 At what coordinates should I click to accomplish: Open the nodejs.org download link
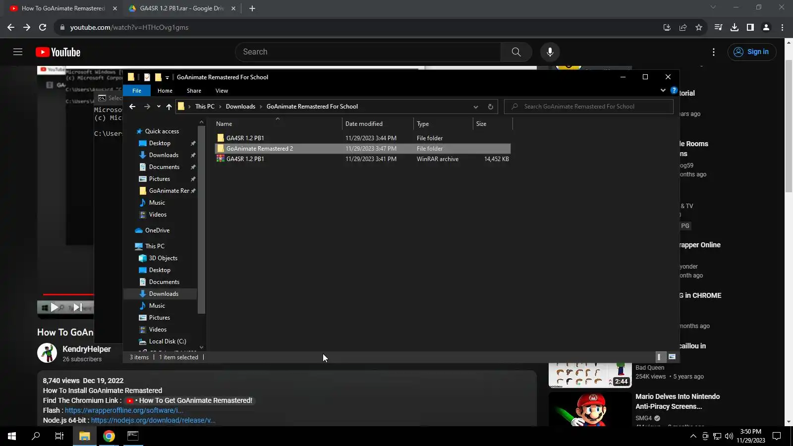153,420
